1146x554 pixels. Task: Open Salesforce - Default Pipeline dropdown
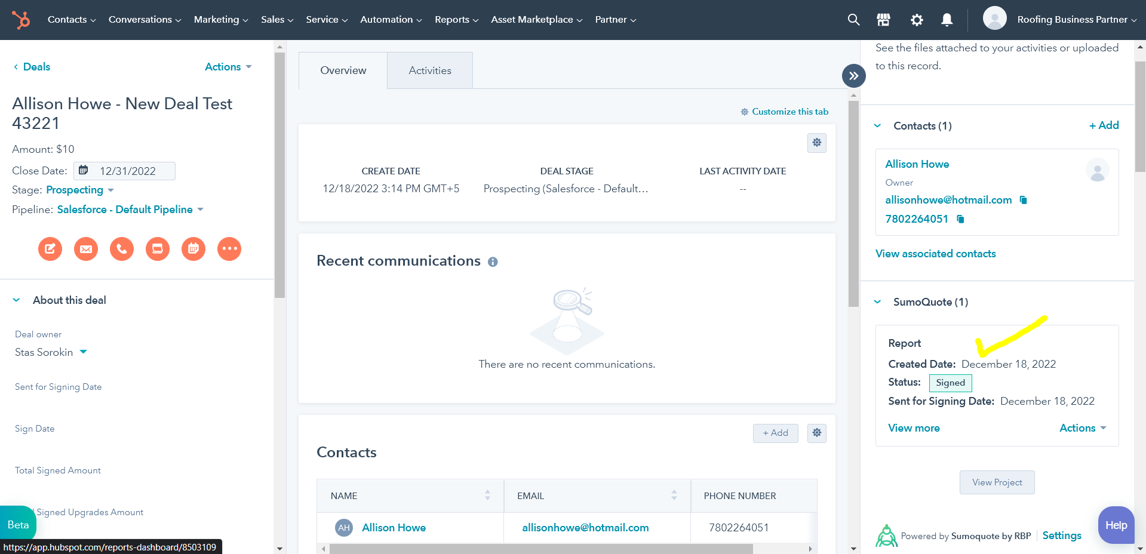pos(130,210)
